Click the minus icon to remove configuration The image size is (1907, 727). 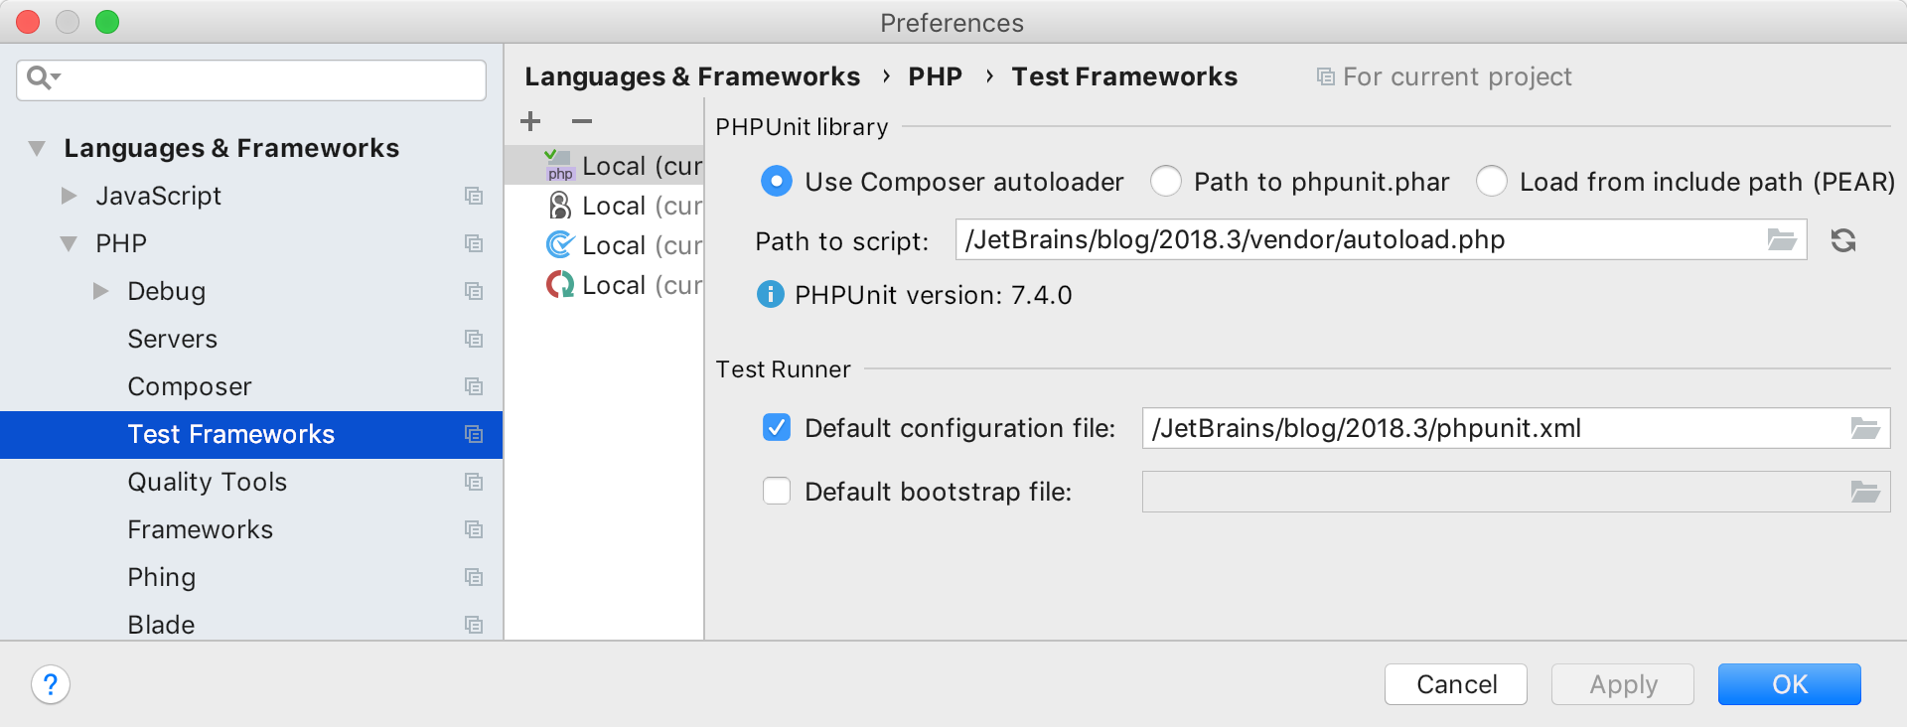point(582,121)
